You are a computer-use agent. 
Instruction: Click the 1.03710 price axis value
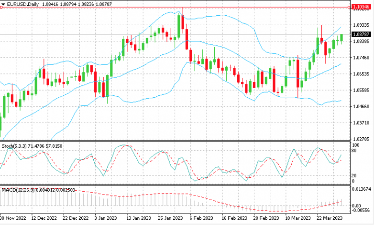(361, 123)
